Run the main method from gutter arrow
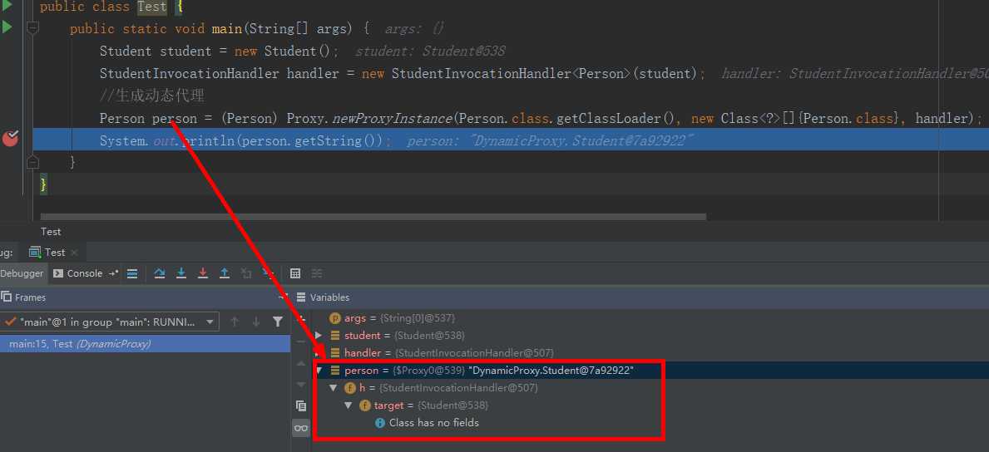The height and width of the screenshot is (452, 989). tap(7, 27)
